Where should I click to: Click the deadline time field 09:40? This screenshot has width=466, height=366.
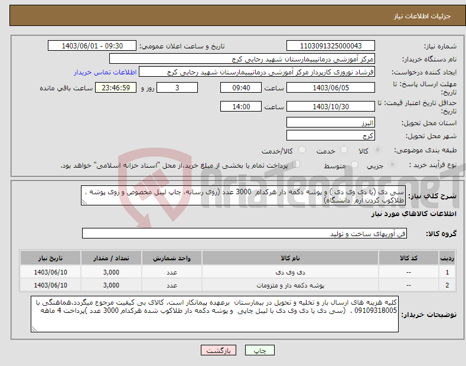(241, 87)
